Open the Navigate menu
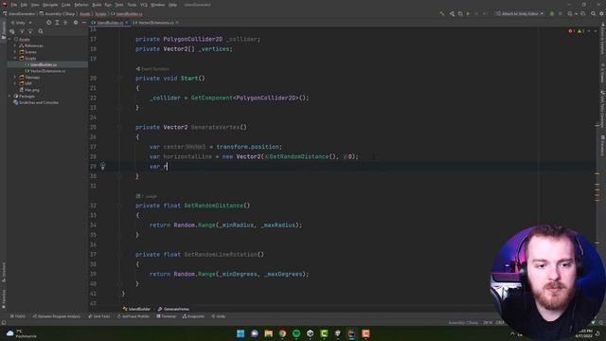The height and width of the screenshot is (341, 606). (50, 5)
